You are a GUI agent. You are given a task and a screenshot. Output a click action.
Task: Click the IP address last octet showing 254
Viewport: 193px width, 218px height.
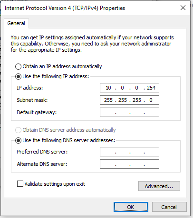pos(151,88)
